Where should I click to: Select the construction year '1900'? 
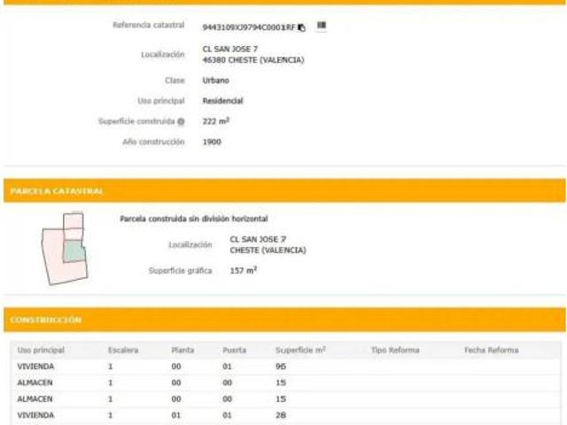[x=212, y=142]
